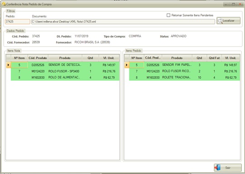The width and height of the screenshot is (245, 174).
Task: Select Itens Nota row selector arrow for item 5
Action: click(x=9, y=65)
